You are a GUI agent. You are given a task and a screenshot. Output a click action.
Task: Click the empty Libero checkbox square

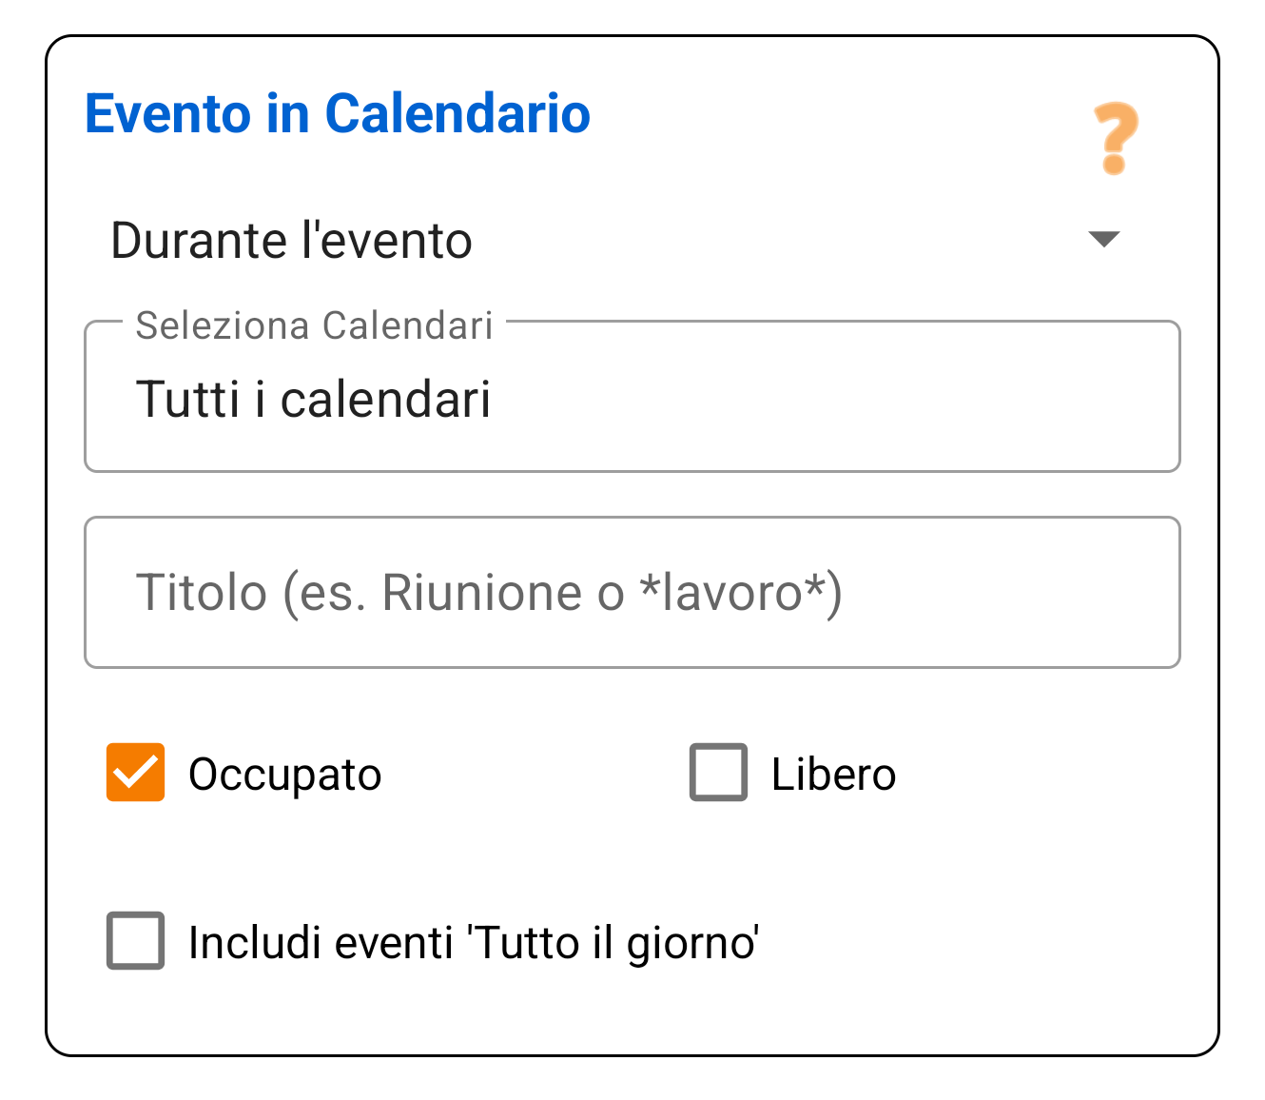click(718, 773)
